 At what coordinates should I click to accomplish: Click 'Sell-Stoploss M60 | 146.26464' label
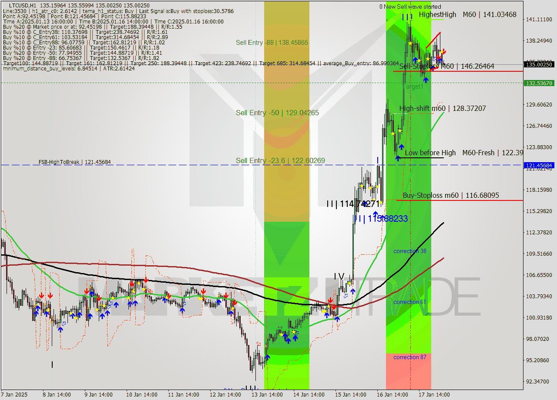(446, 66)
